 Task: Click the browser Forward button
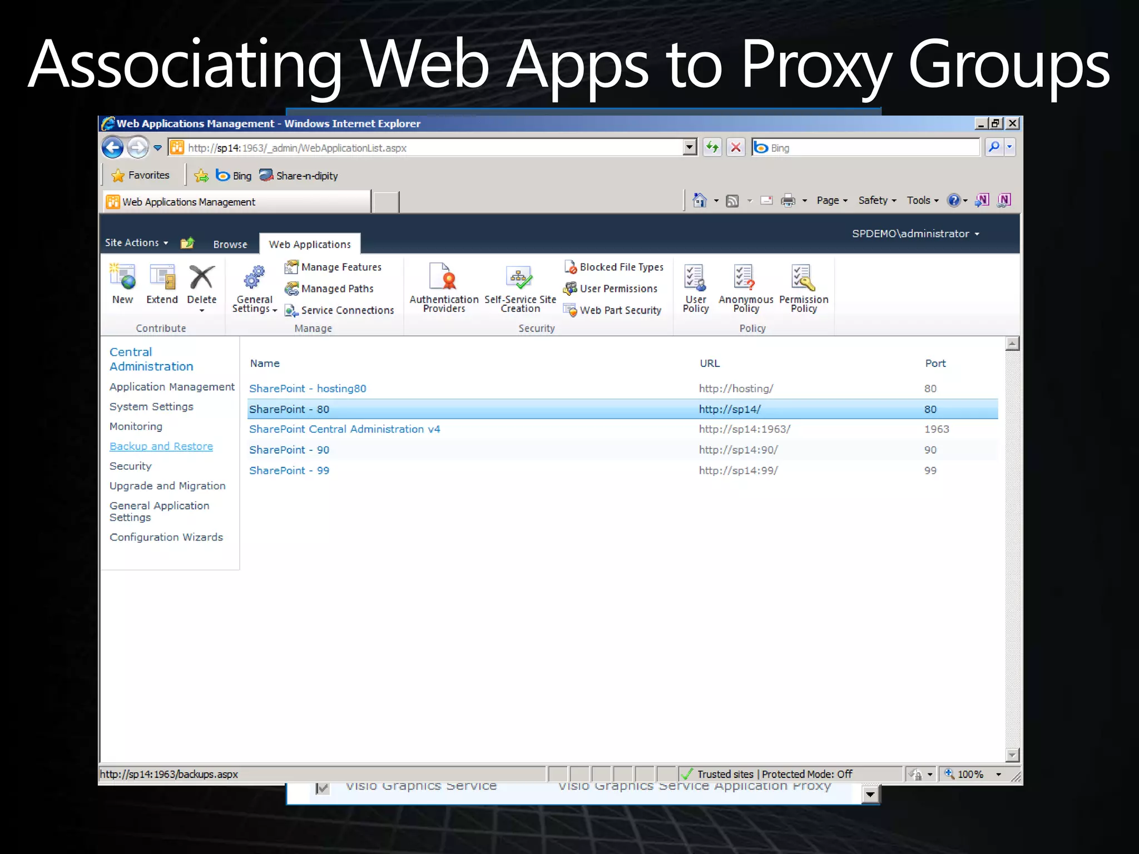(x=137, y=148)
